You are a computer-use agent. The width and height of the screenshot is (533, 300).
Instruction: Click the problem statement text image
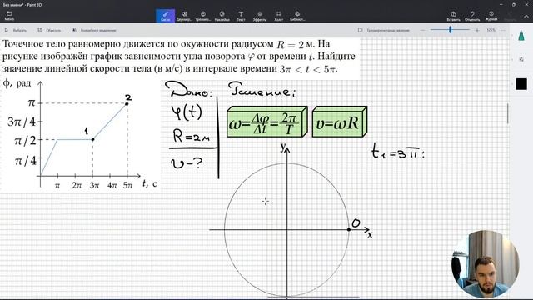coord(180,57)
